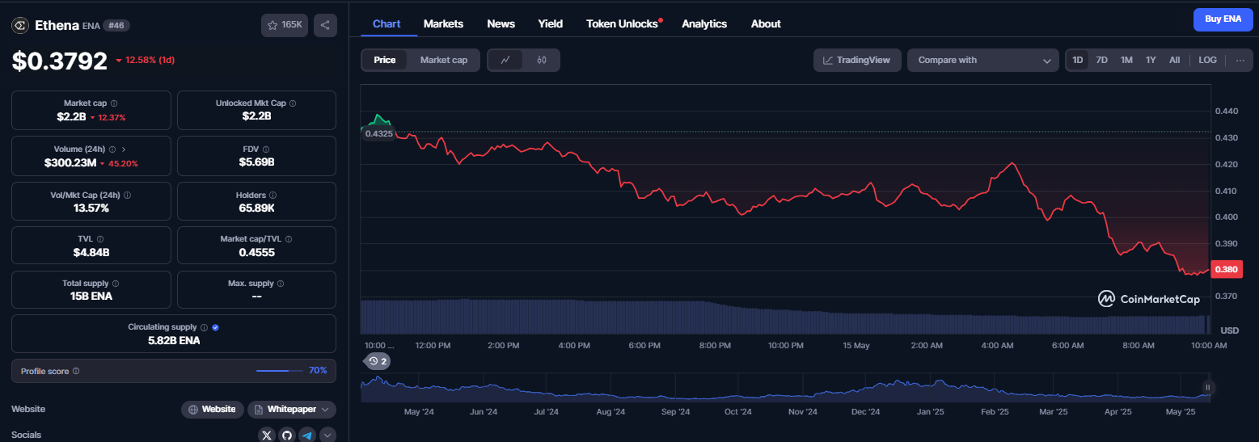Click the Buy ENA button
The height and width of the screenshot is (442, 1259).
pyautogui.click(x=1223, y=19)
